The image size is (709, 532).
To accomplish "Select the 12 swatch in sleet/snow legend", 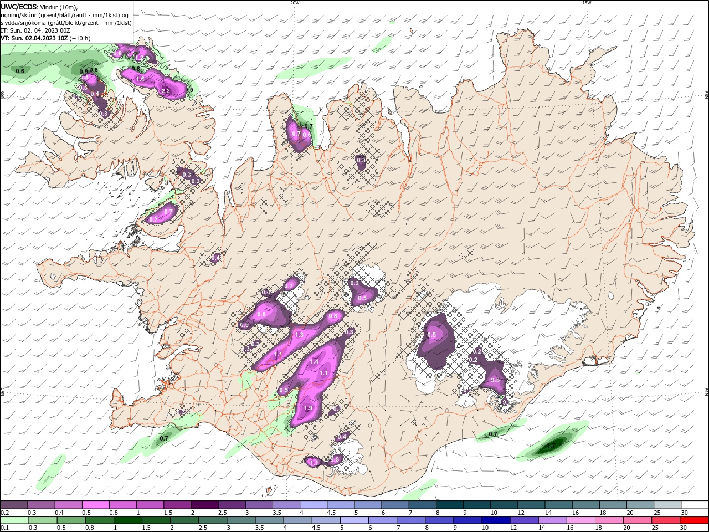I will (x=531, y=505).
